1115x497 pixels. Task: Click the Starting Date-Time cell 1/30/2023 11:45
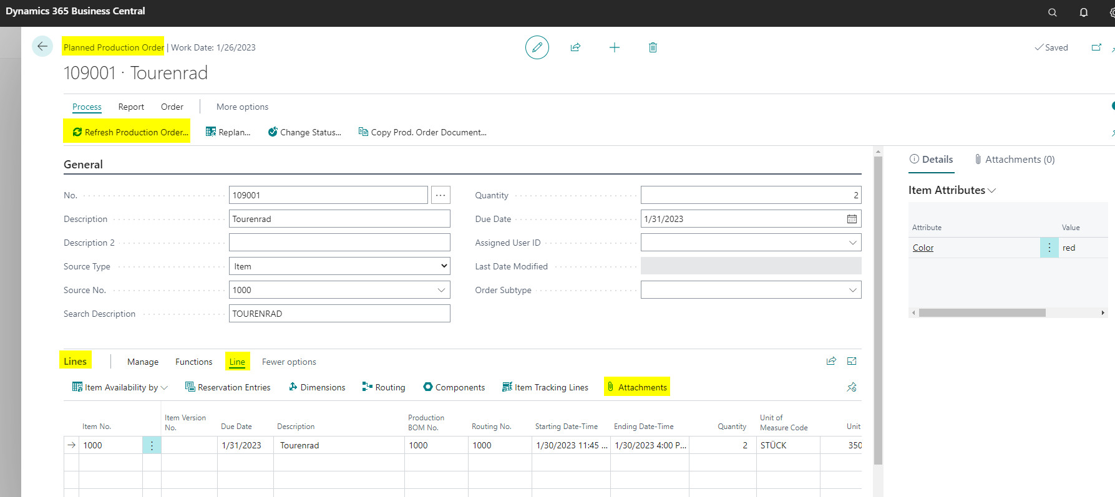(571, 445)
